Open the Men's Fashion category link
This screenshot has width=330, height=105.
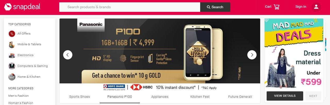click(x=19, y=96)
